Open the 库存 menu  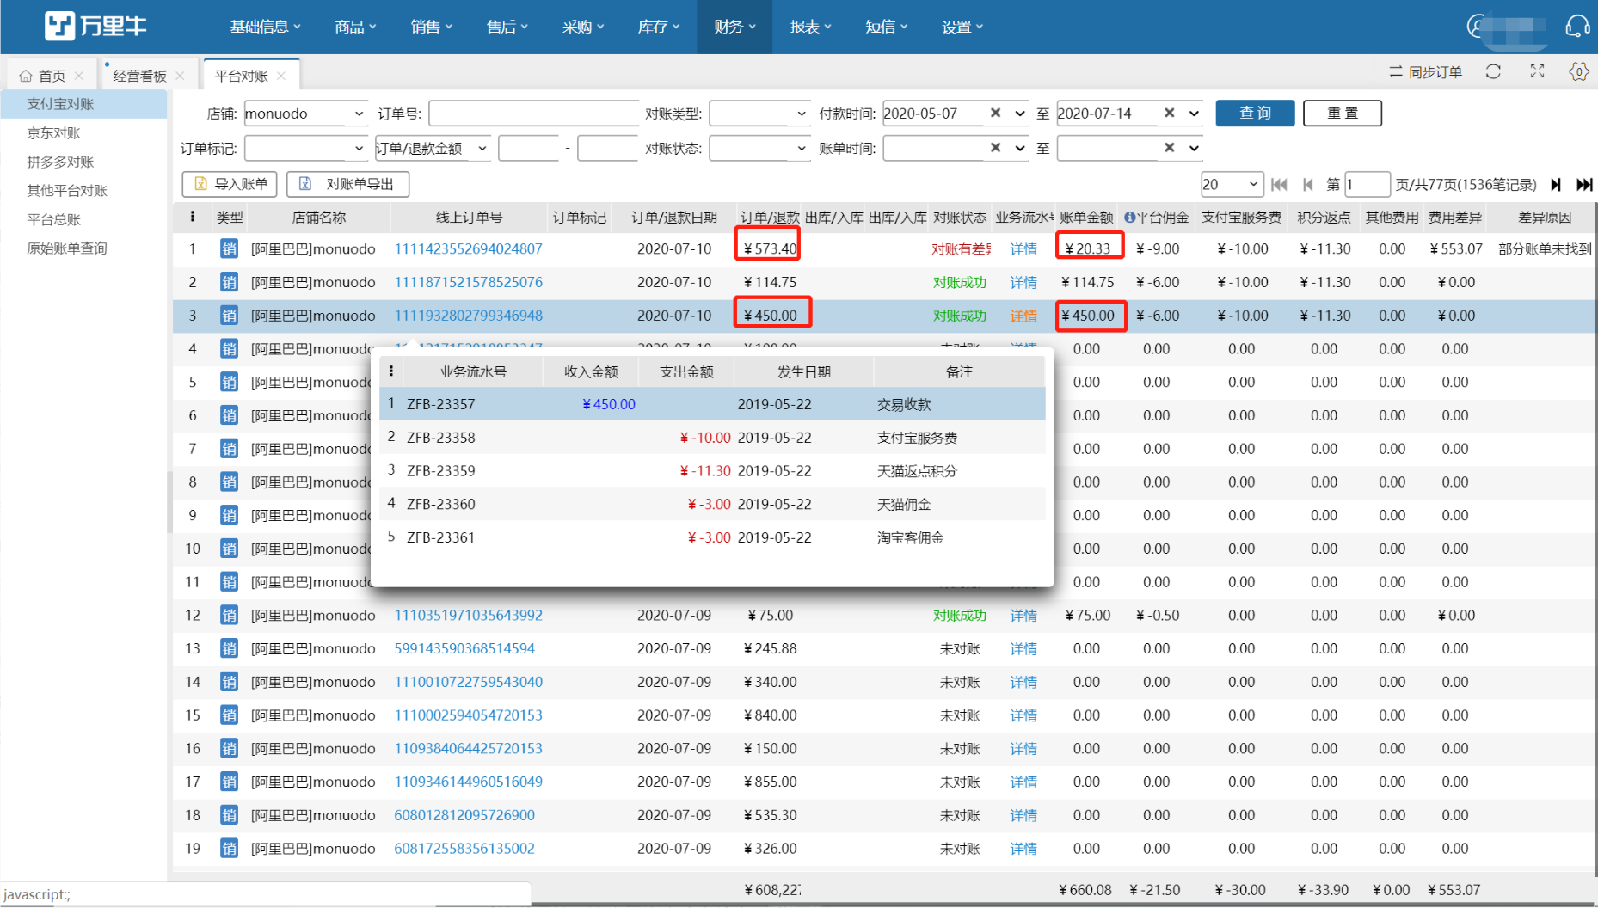pos(659,27)
